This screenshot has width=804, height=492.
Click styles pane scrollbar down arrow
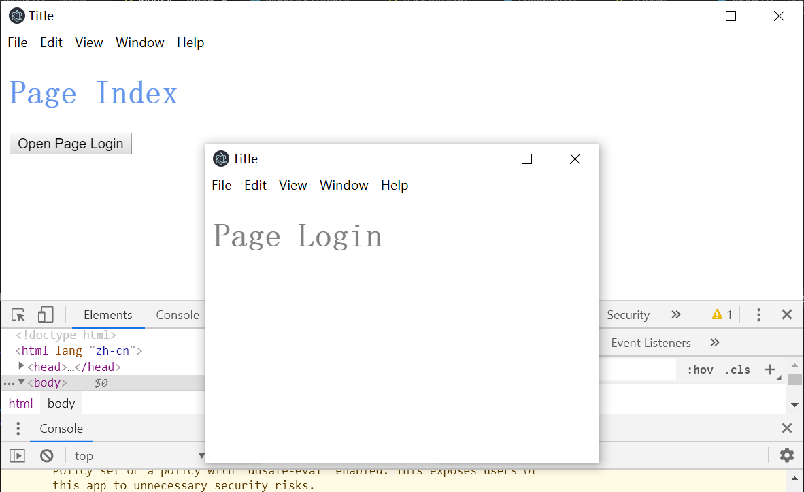pos(794,405)
